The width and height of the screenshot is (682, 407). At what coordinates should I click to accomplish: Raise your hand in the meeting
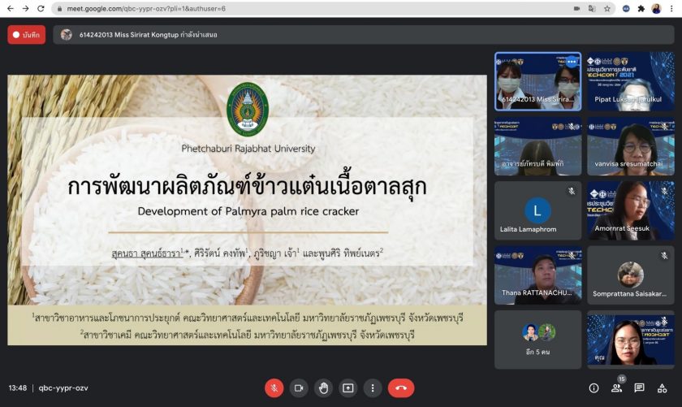click(323, 388)
